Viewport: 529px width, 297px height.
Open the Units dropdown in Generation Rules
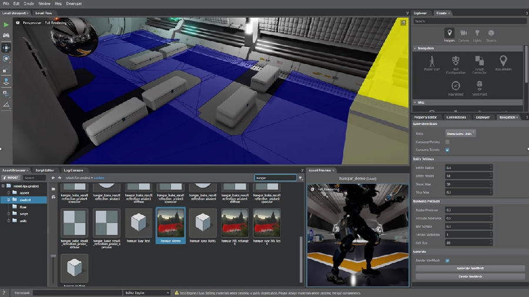click(x=460, y=134)
